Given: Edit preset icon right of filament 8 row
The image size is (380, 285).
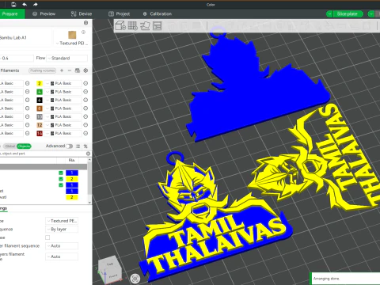Looking at the screenshot, I should point(85,108).
